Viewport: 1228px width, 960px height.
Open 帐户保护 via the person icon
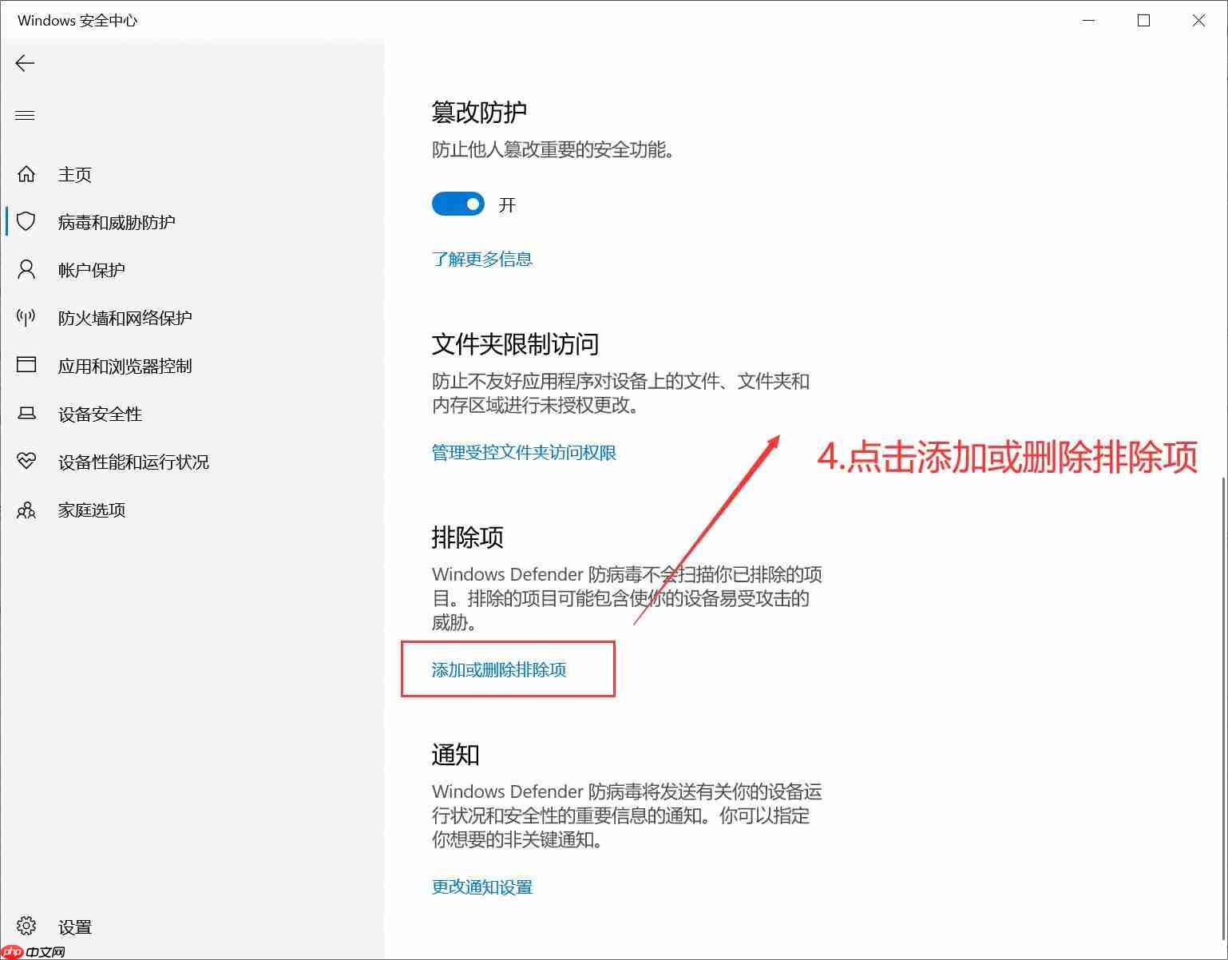coord(26,269)
